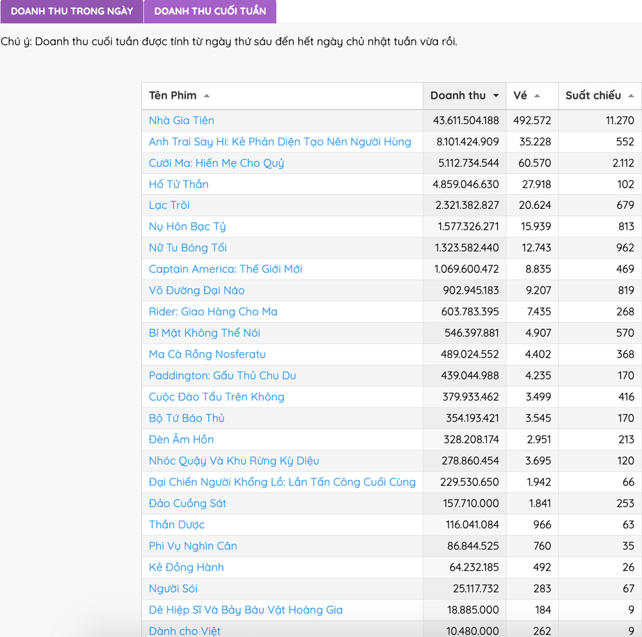Open Rider: Giao Hàng Cho Ma
642x637 pixels.
(212, 312)
